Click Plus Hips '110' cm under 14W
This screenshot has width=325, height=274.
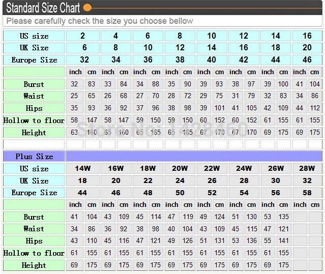(x=92, y=240)
